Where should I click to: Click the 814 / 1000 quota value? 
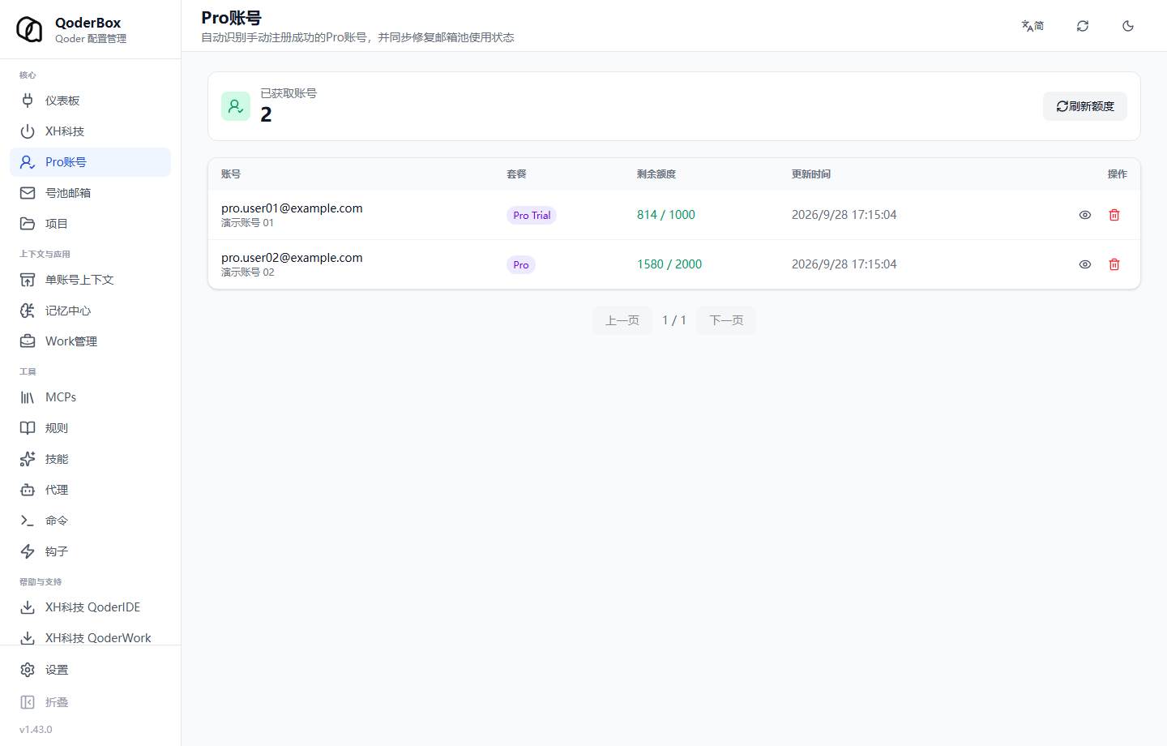[666, 215]
